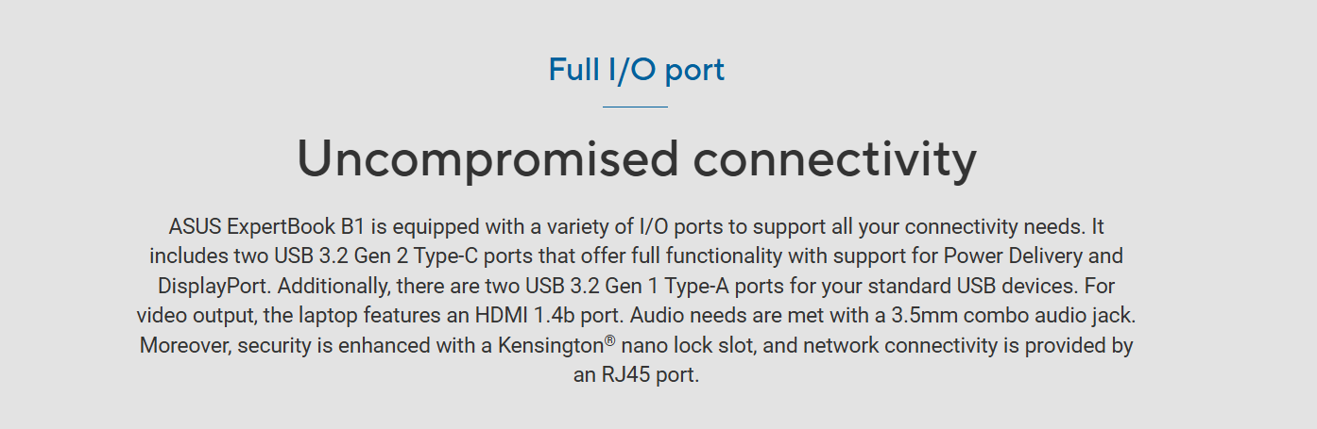Click the thin divider line under heading

pos(635,107)
